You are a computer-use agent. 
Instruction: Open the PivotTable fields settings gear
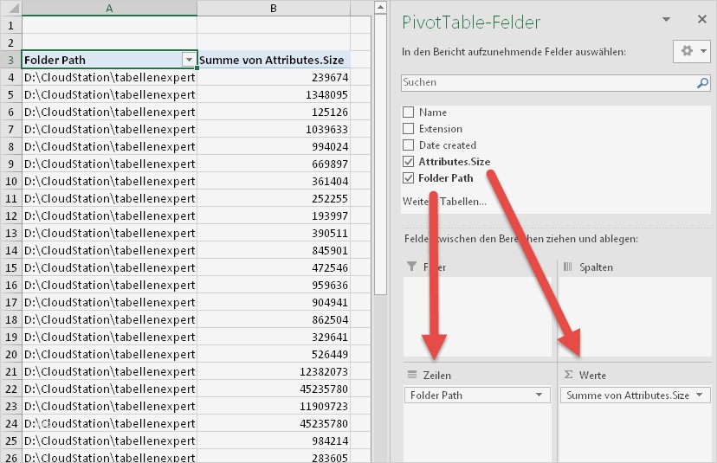click(x=692, y=51)
